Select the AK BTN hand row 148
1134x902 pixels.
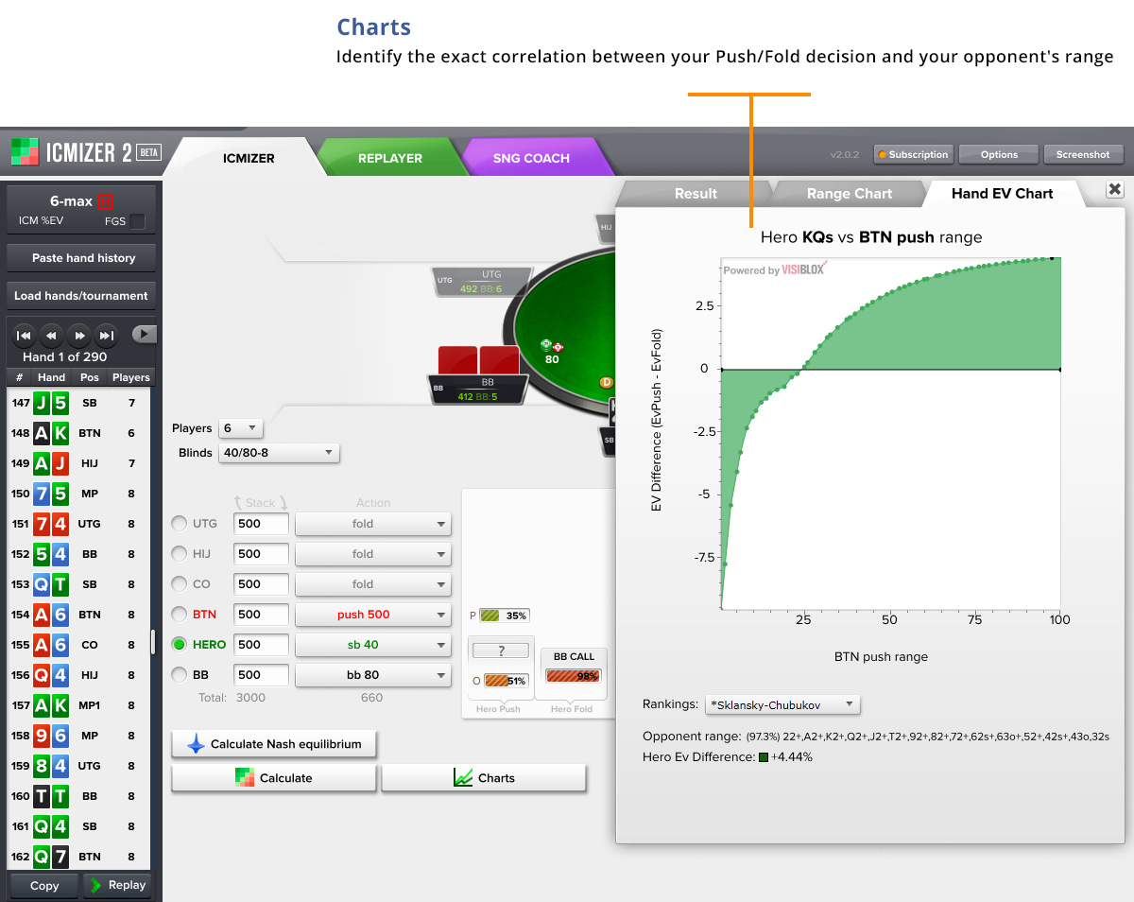(x=79, y=433)
